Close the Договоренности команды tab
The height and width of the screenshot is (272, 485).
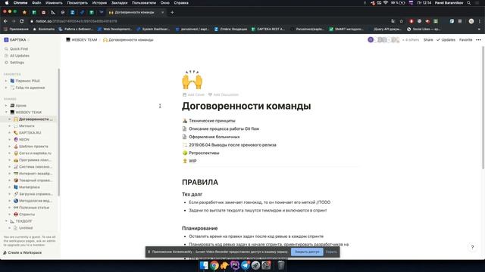pos(162,12)
